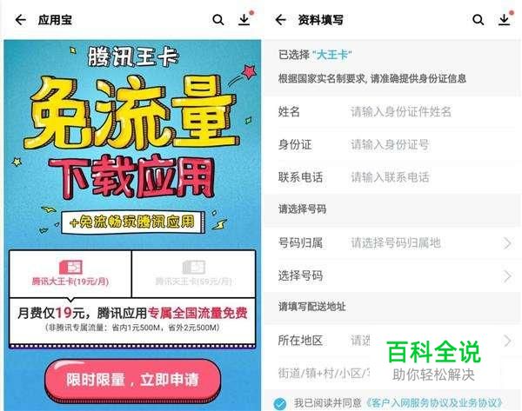Select grey SIM card icon 腾讯天王卡
The height and width of the screenshot is (411, 522).
(193, 267)
